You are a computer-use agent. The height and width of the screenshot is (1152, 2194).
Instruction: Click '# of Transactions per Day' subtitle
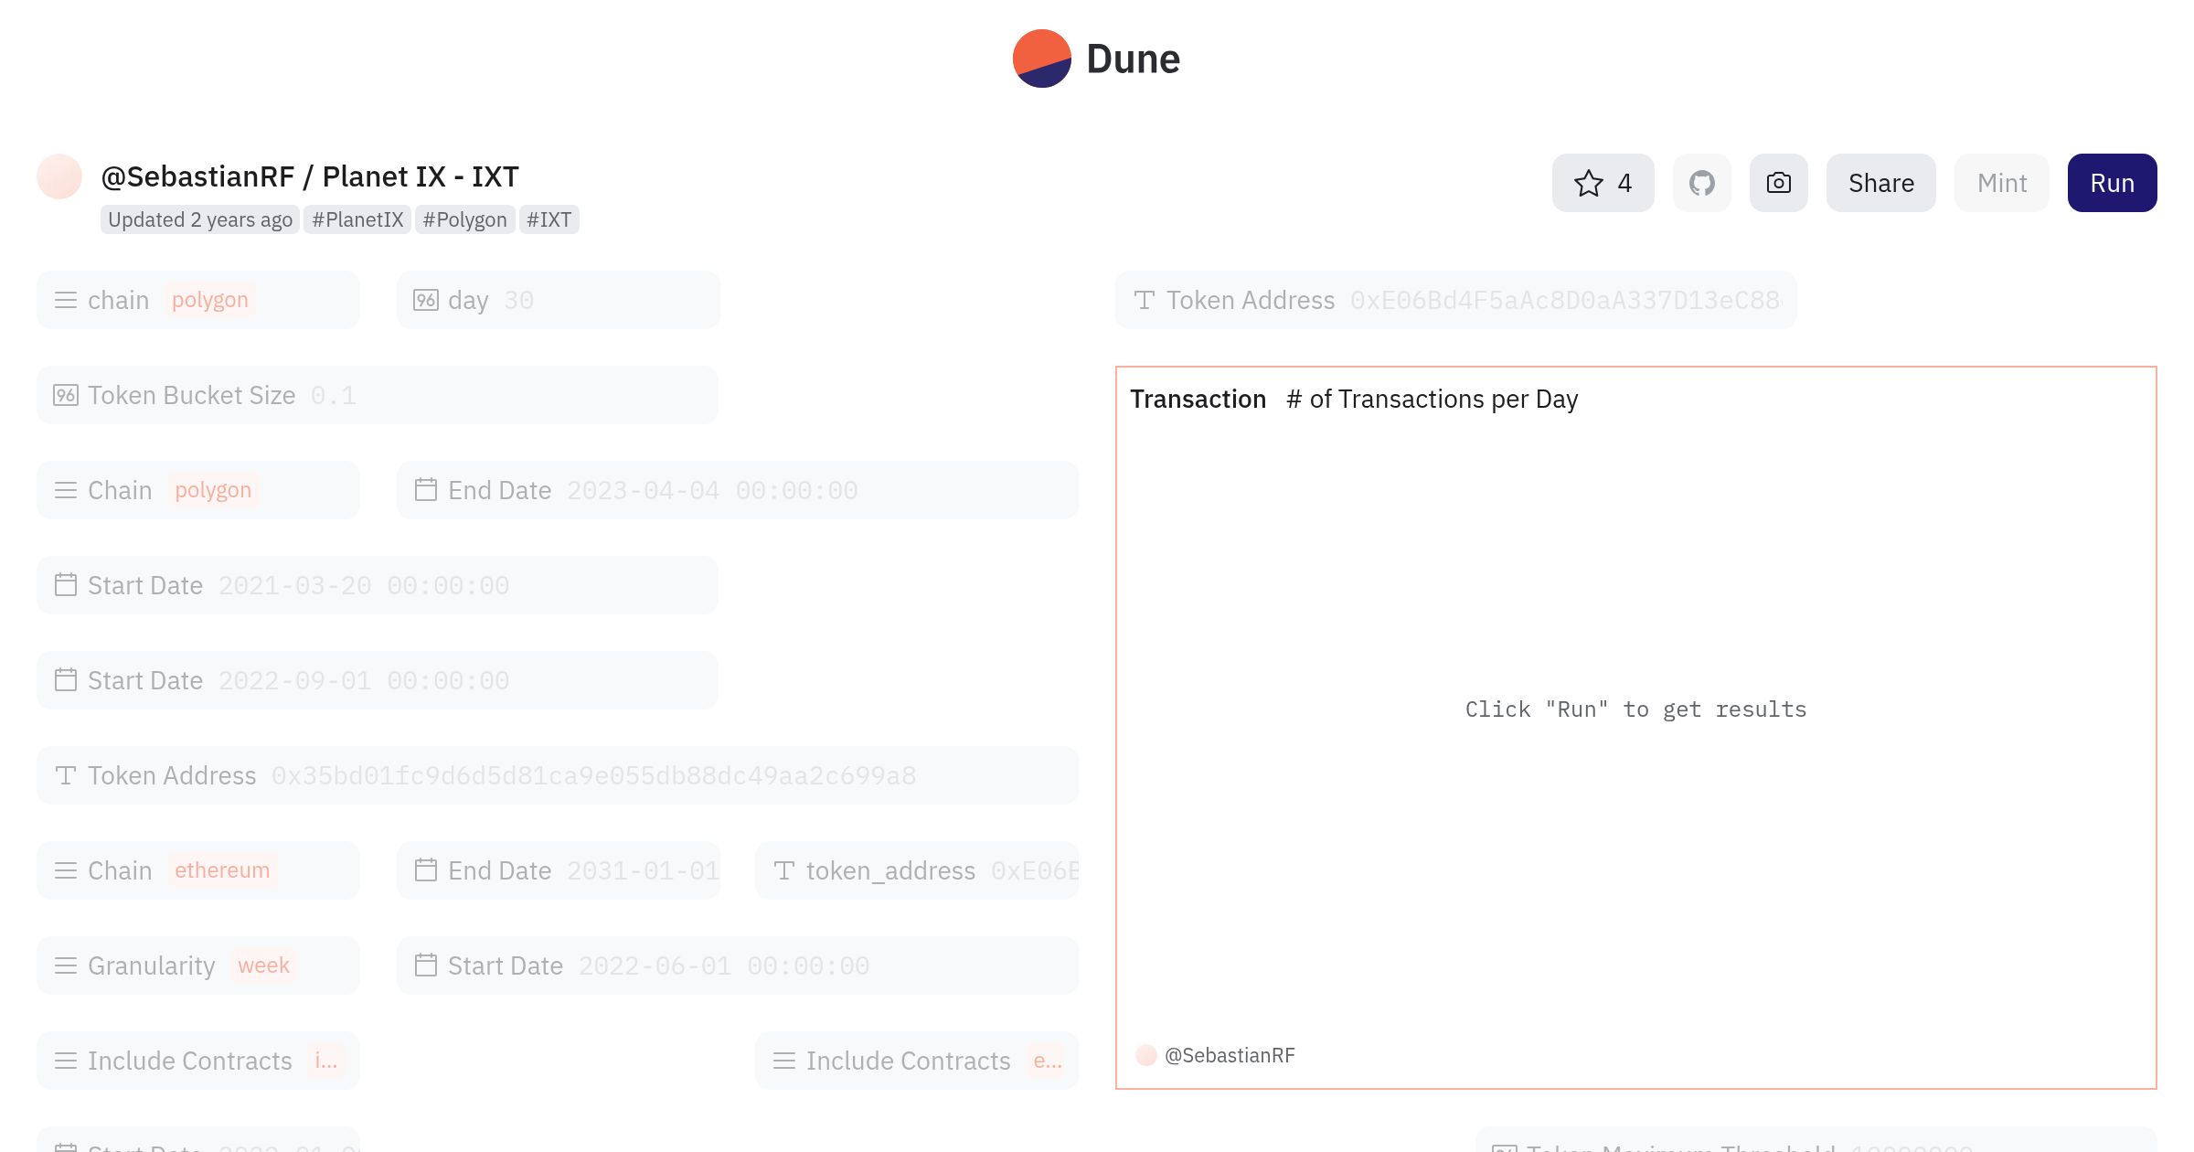coord(1432,399)
